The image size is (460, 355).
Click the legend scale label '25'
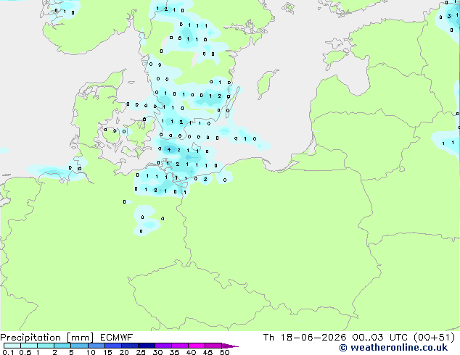pyautogui.click(x=141, y=352)
